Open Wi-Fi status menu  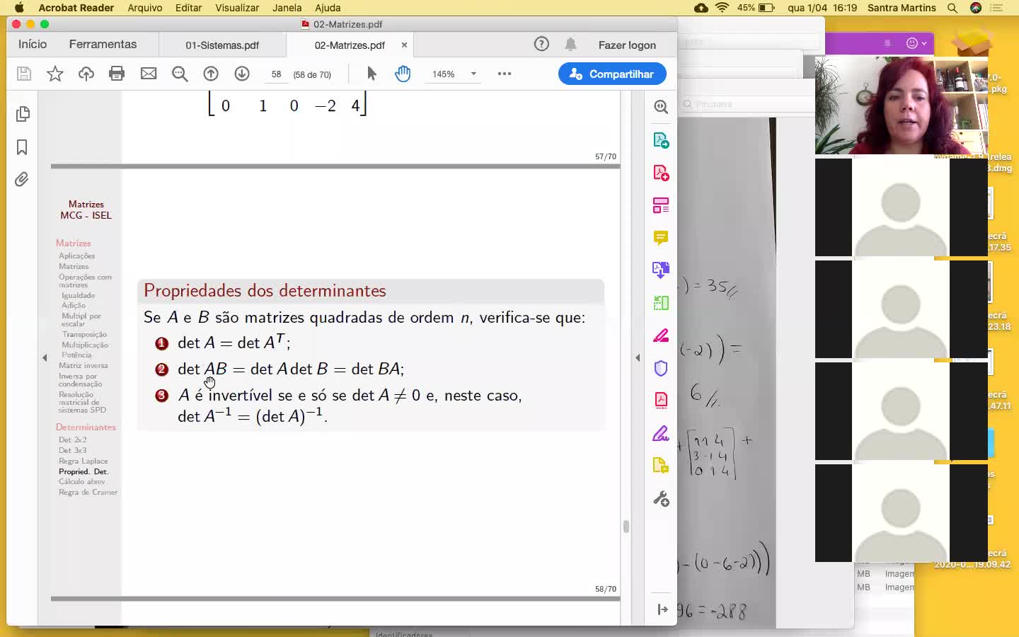click(722, 8)
